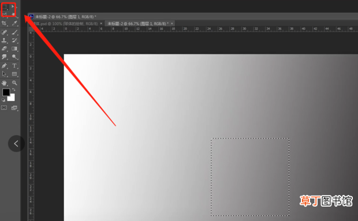This screenshot has height=221, width=358.
Task: Select the Zoom tool
Action: [x=14, y=83]
